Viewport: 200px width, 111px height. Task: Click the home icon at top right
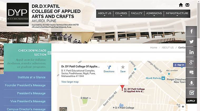tap(181, 5)
